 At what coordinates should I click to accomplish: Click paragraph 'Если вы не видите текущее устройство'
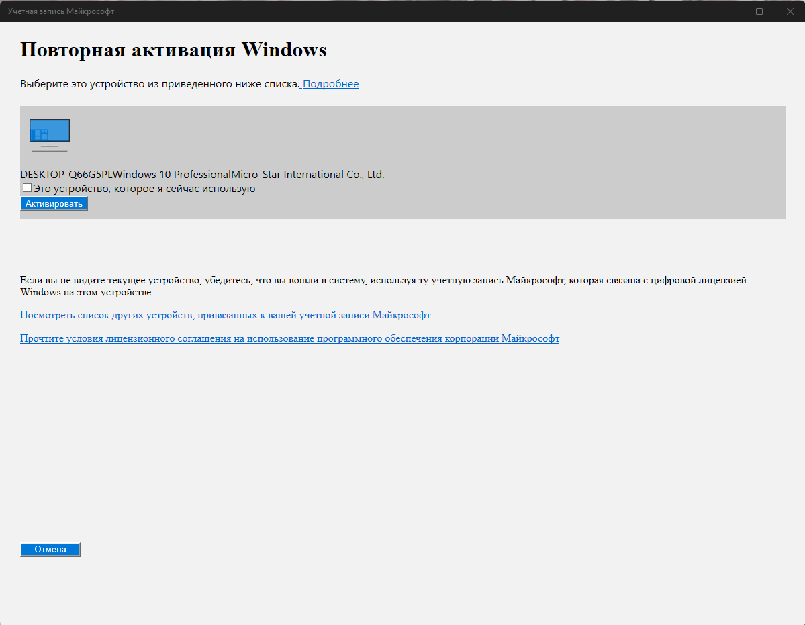(383, 286)
